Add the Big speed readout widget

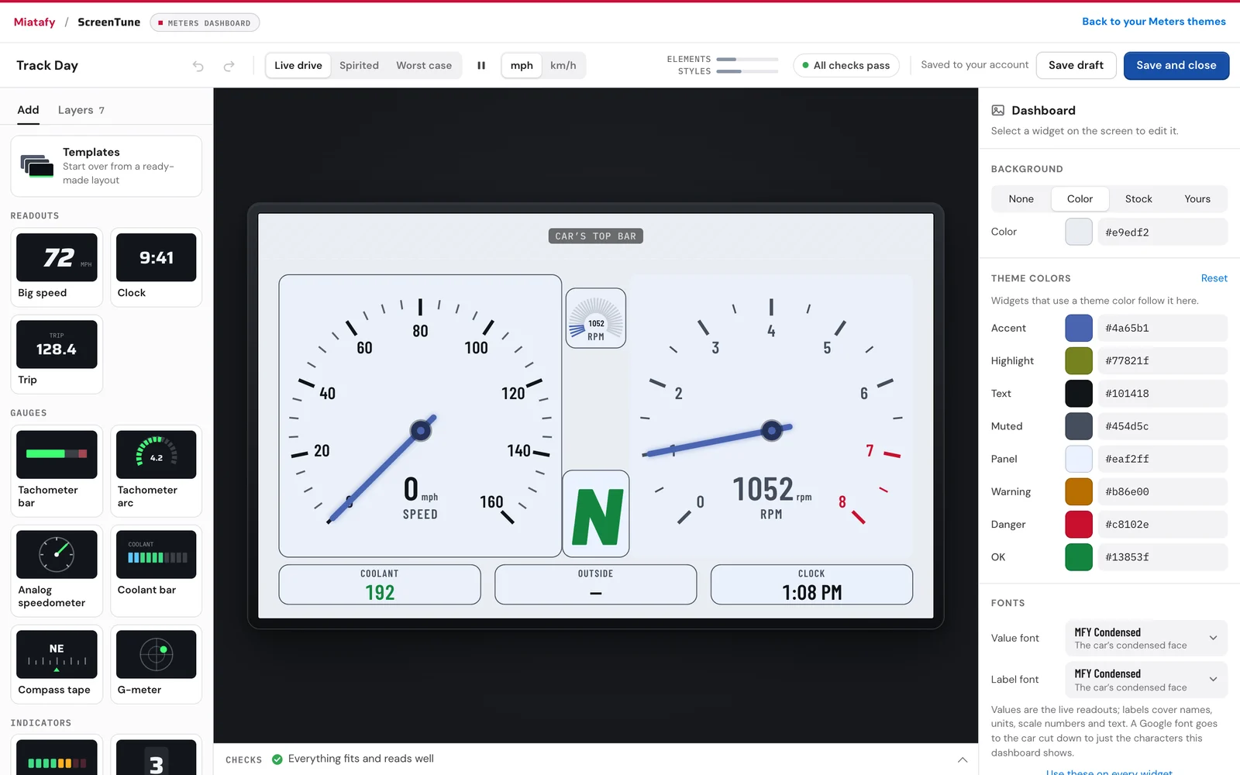click(x=57, y=267)
